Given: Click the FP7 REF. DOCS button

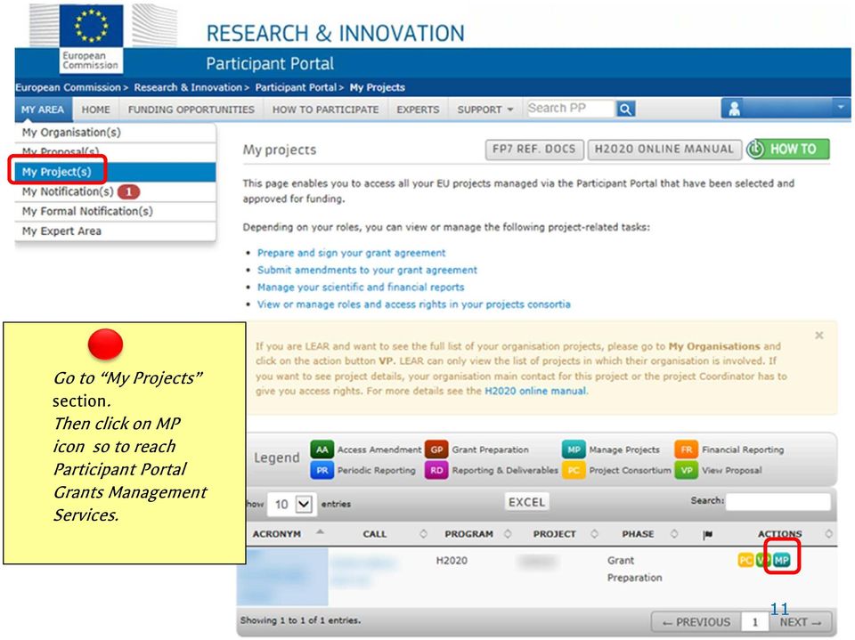Looking at the screenshot, I should point(533,150).
